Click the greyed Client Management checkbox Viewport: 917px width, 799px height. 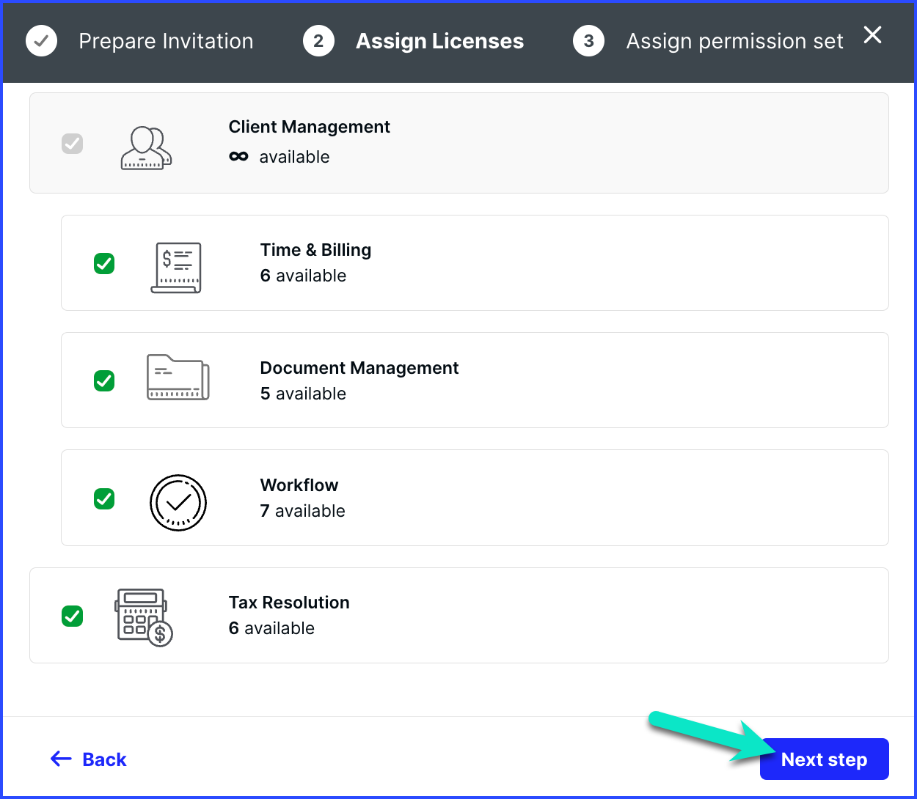point(72,144)
